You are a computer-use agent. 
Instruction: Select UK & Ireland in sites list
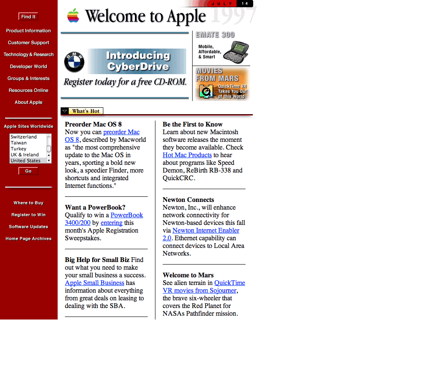click(x=28, y=155)
